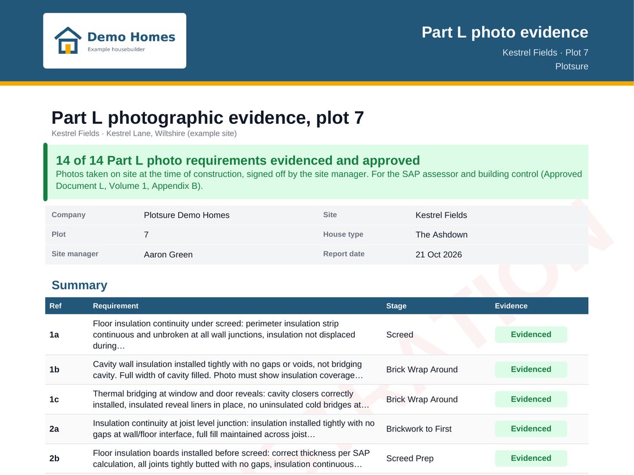
Task: Click 'Brick Wrap Around' stage in row 1c
Action: click(422, 399)
